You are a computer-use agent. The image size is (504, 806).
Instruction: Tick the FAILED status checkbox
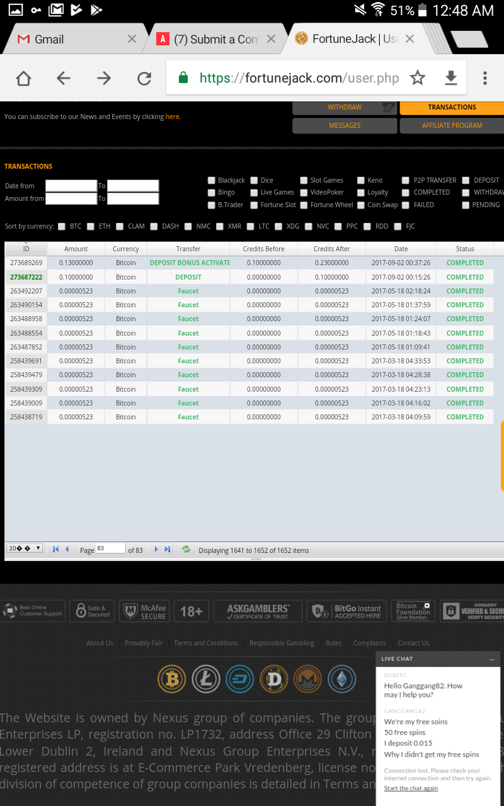click(x=407, y=205)
